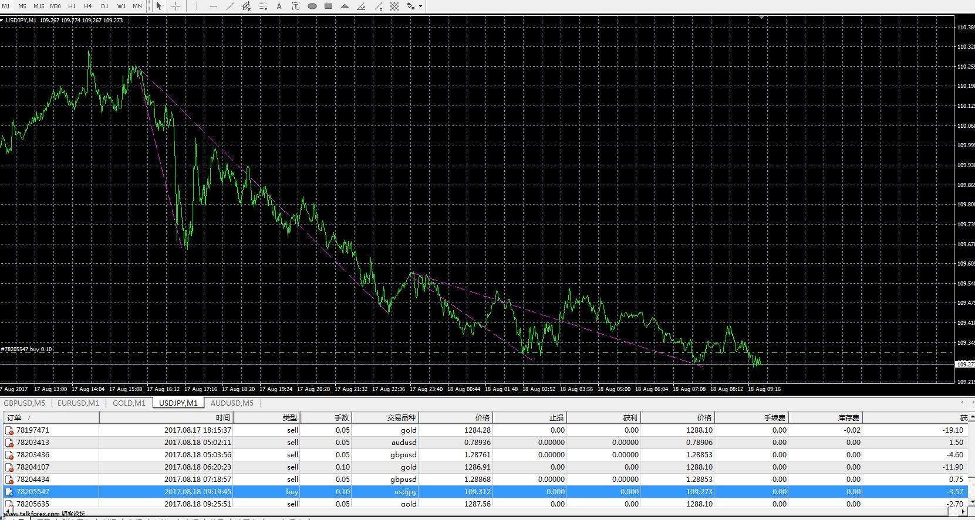Viewport: 975px width, 520px height.
Task: Select the cursor arrow tool
Action: pos(158,6)
